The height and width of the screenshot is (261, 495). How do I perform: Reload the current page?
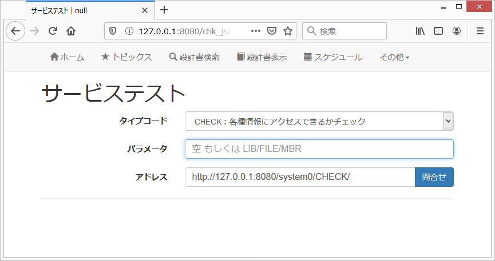click(x=53, y=31)
